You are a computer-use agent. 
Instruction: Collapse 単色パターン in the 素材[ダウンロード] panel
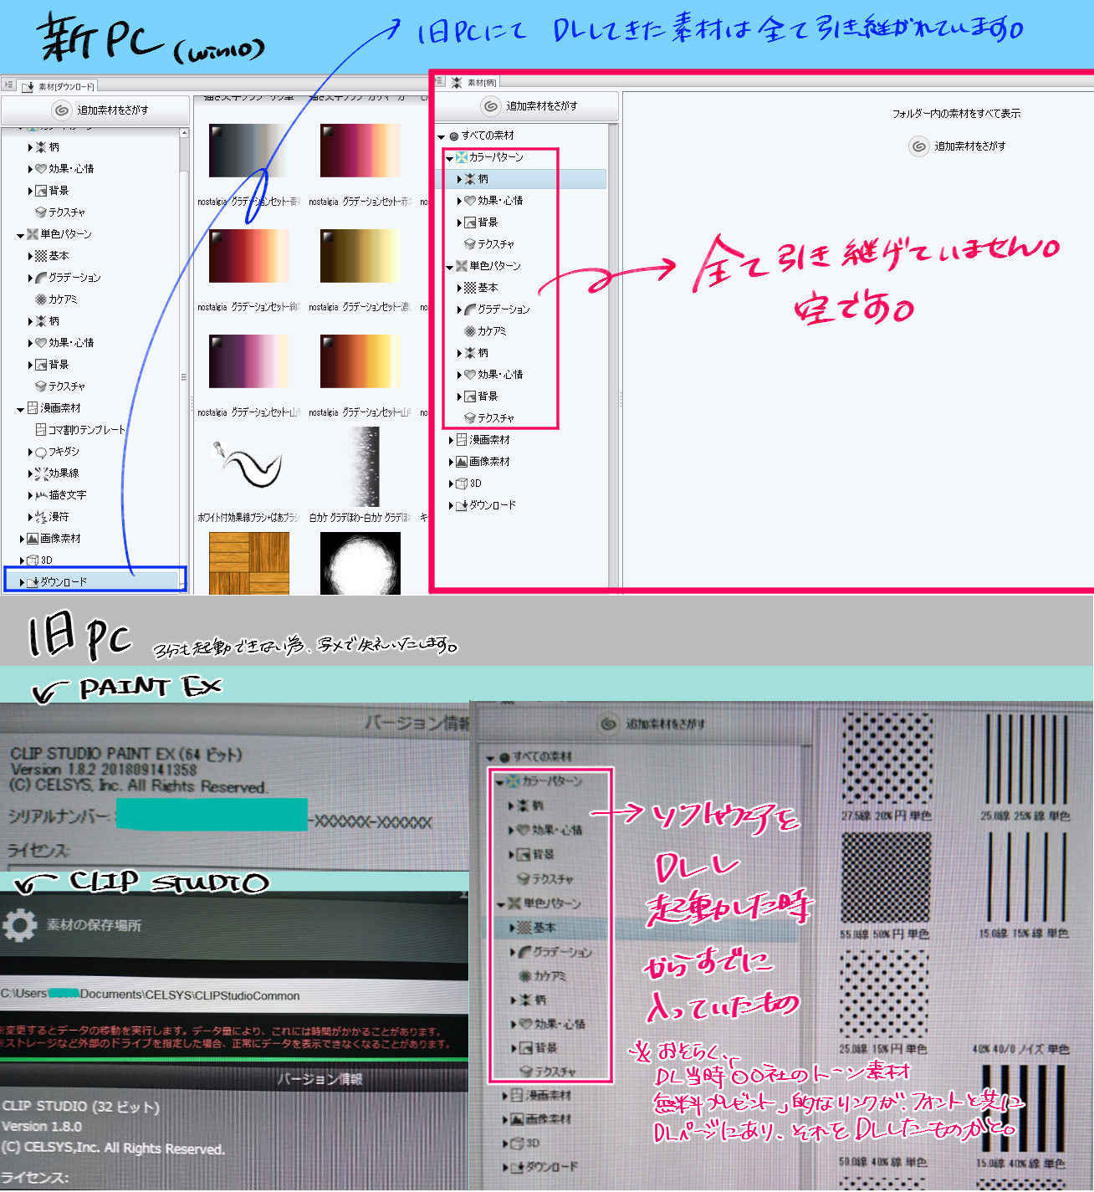tap(21, 235)
